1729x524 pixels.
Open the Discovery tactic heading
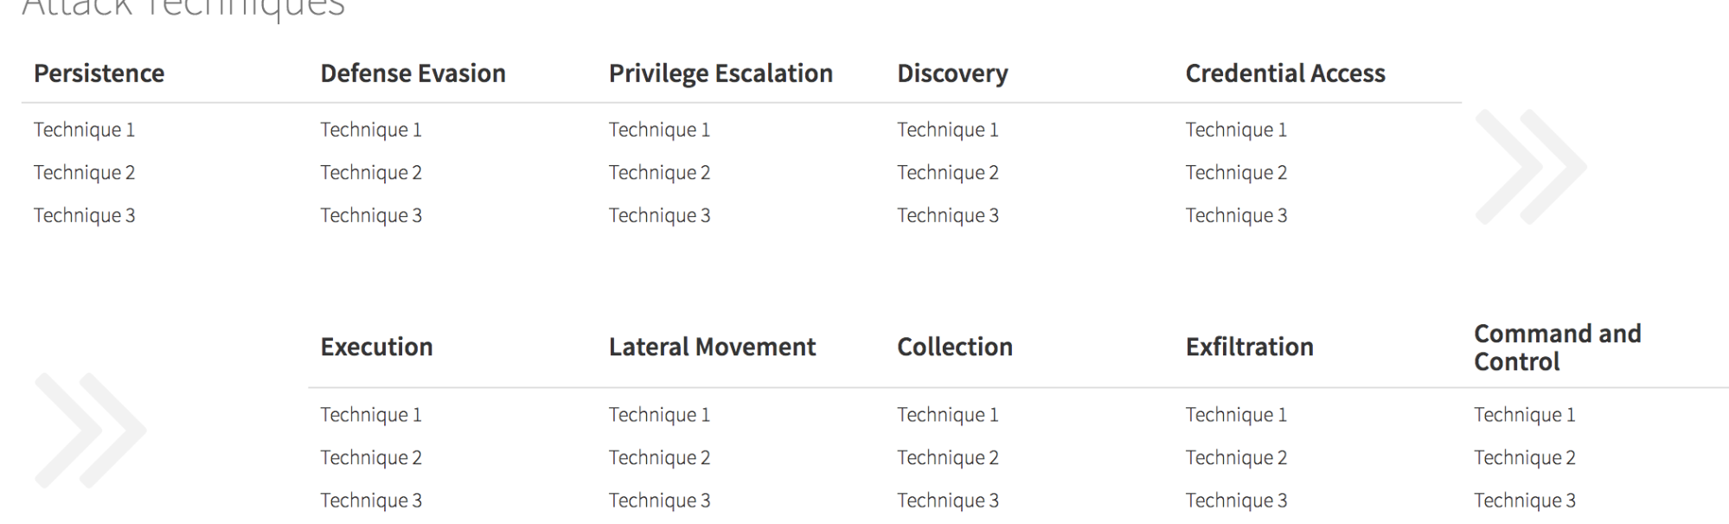click(x=952, y=73)
